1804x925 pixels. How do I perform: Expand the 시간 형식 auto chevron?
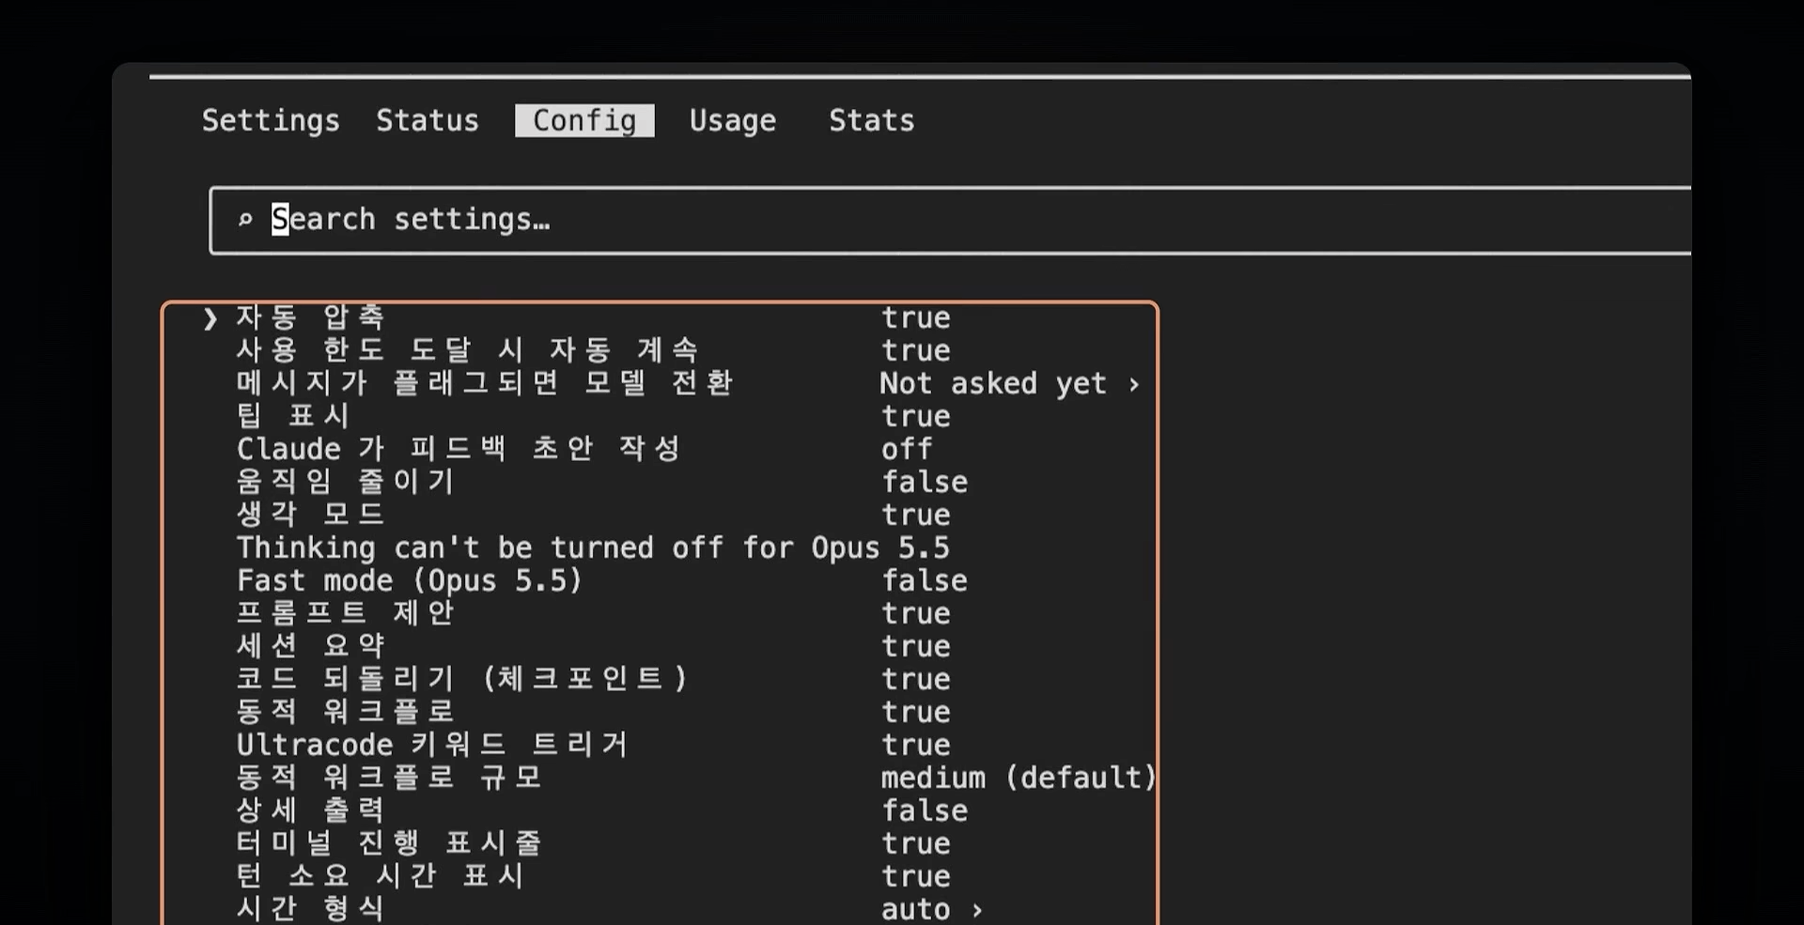coord(977,910)
